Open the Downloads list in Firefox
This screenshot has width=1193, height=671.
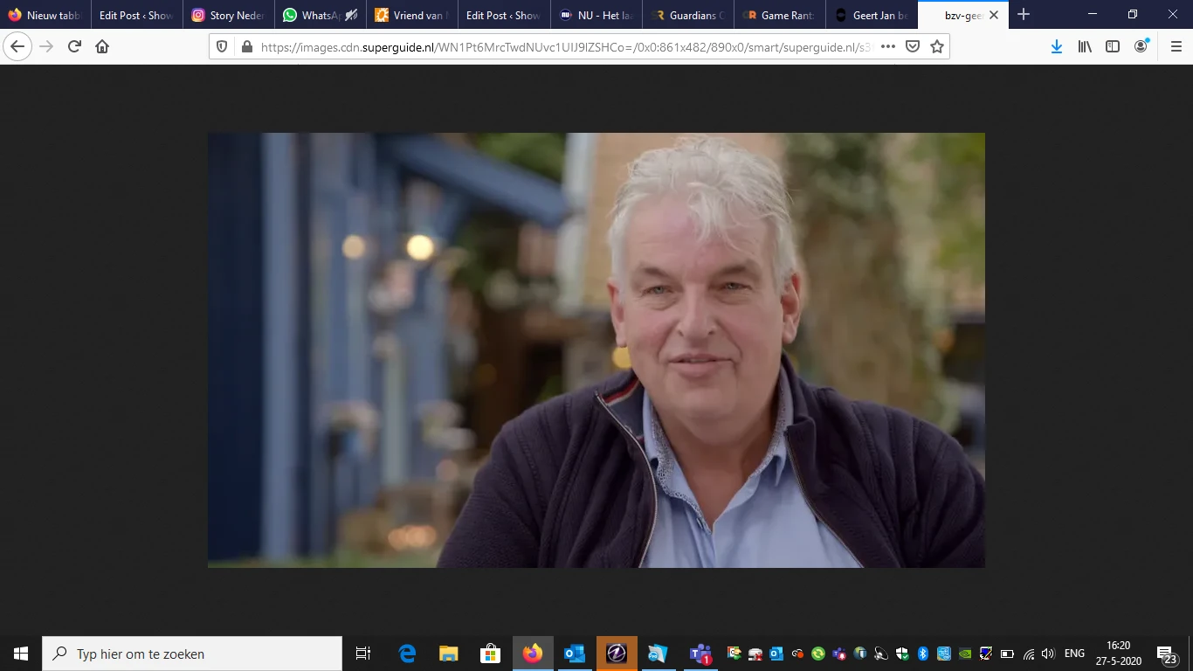(x=1056, y=46)
